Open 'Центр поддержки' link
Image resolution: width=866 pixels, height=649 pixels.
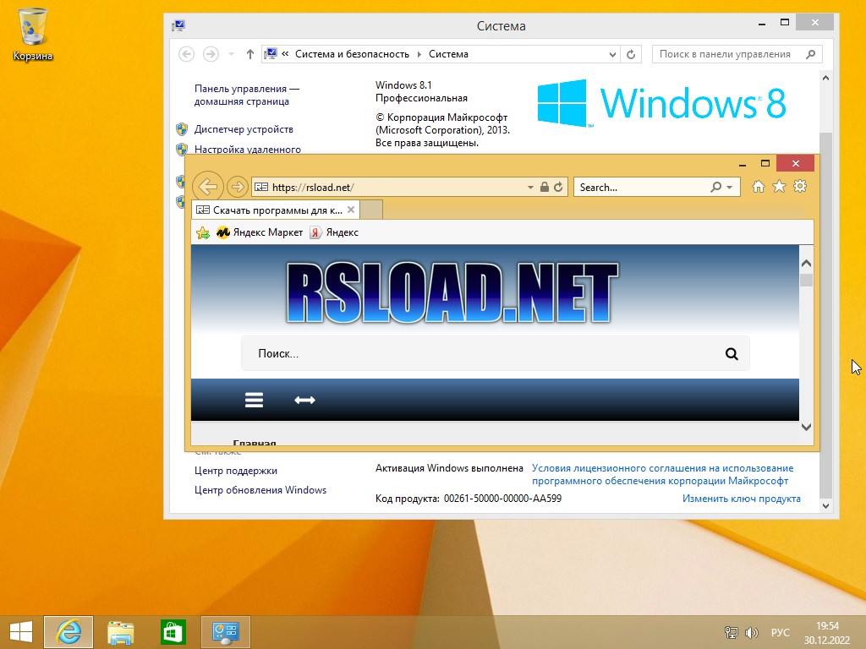coord(236,471)
